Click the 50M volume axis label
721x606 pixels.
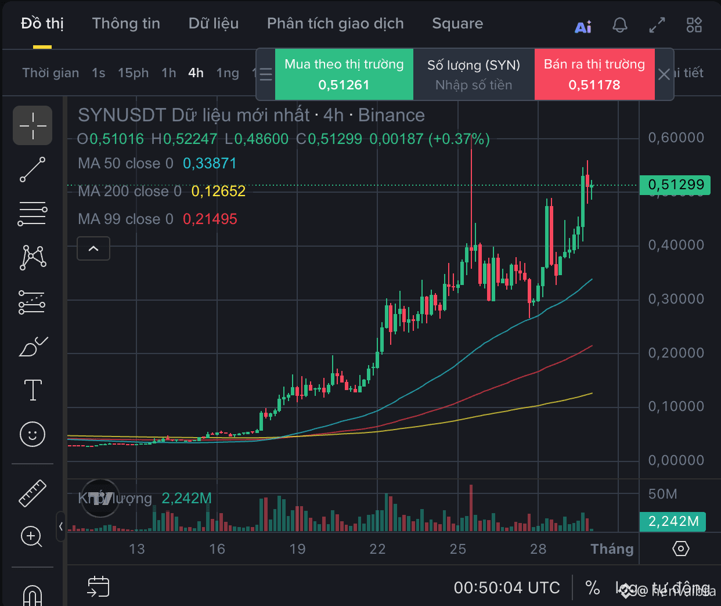(x=662, y=494)
